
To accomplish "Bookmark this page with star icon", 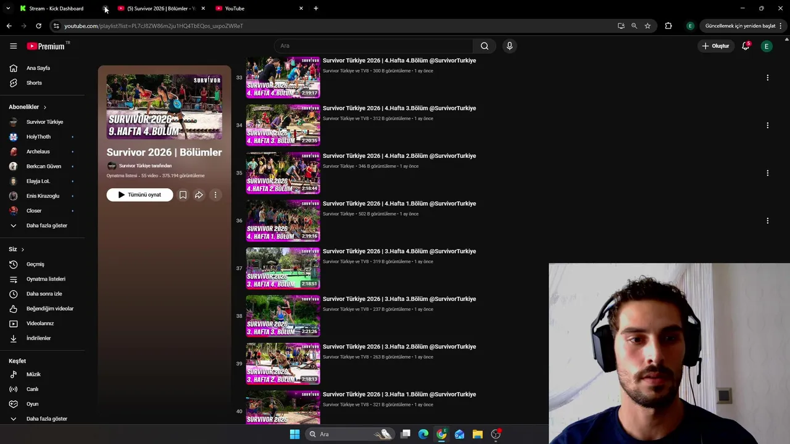I will coord(647,26).
